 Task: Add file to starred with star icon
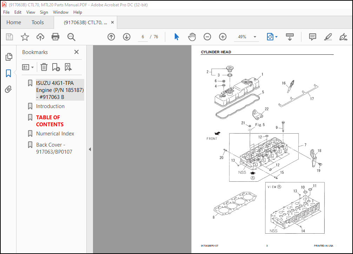tap(25, 37)
